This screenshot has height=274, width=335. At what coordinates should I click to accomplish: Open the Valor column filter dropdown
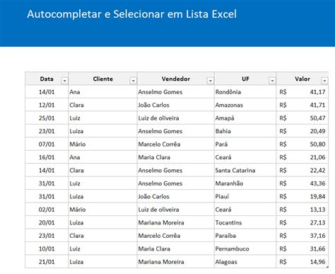click(324, 81)
